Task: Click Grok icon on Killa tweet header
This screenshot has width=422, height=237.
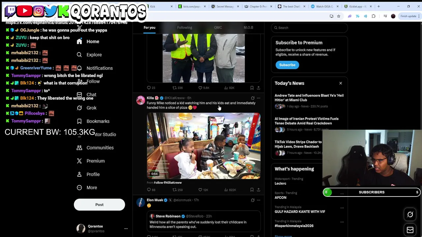Action: (253, 98)
